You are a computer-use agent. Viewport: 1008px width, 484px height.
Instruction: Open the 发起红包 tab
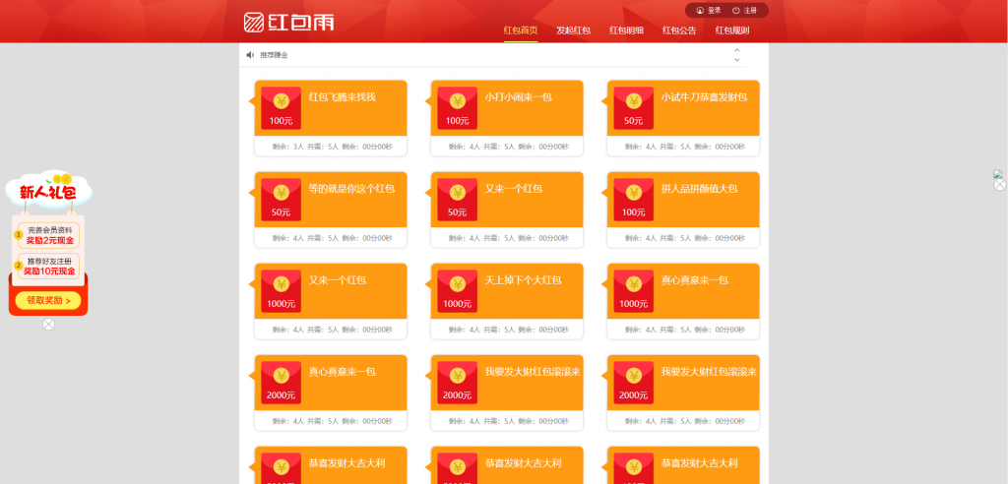coord(573,30)
